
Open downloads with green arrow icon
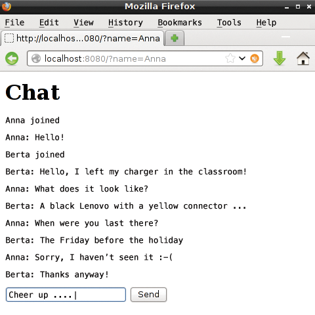point(280,58)
